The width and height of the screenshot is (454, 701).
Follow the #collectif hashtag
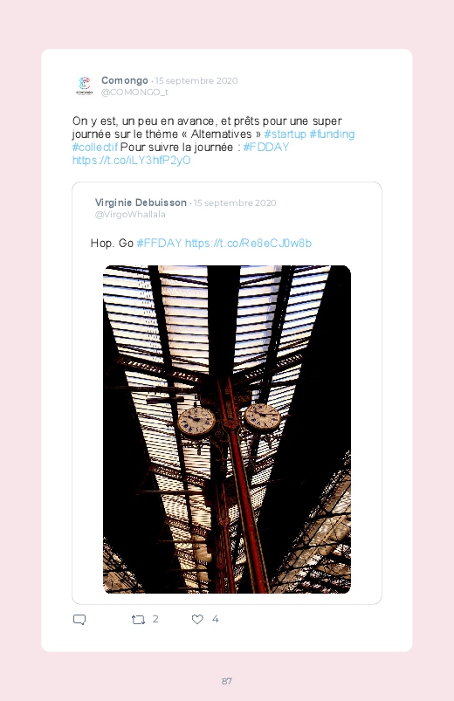coord(95,147)
